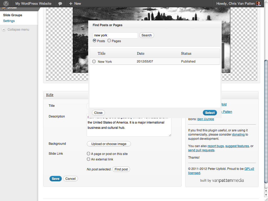Click the Published status cell
The width and height of the screenshot is (268, 201).
click(x=188, y=61)
